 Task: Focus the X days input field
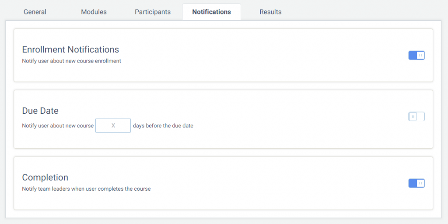[x=113, y=126]
